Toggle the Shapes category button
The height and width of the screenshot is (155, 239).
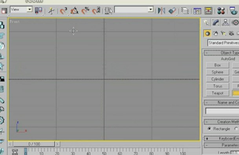(x=215, y=34)
